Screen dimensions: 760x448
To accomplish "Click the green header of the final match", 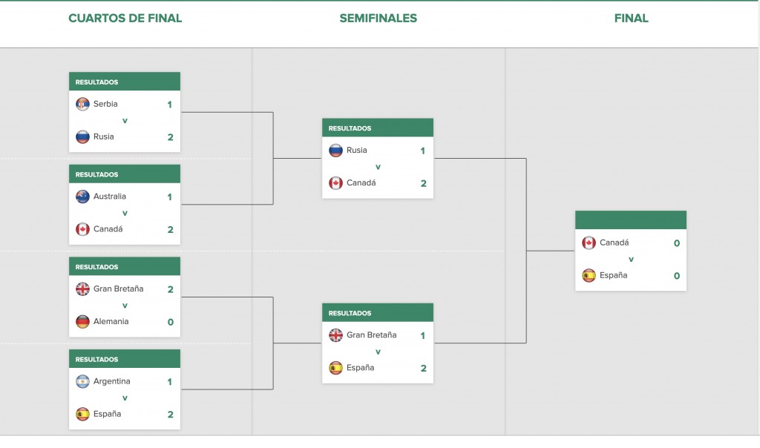I will coord(631,220).
